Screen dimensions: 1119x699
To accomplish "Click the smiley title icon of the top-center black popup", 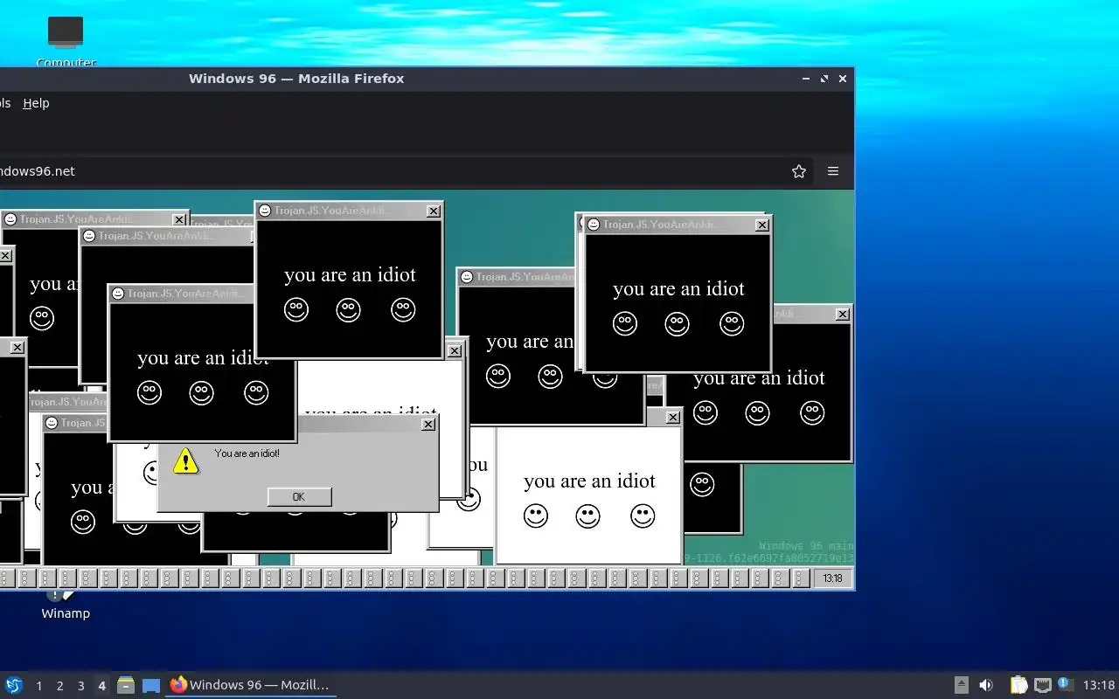I will (x=265, y=211).
